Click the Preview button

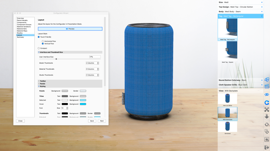(x=70, y=29)
